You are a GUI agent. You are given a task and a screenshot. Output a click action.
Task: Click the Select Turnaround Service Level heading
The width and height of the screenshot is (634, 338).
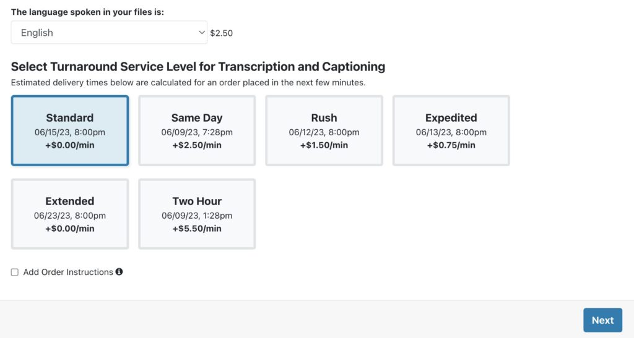tap(198, 67)
